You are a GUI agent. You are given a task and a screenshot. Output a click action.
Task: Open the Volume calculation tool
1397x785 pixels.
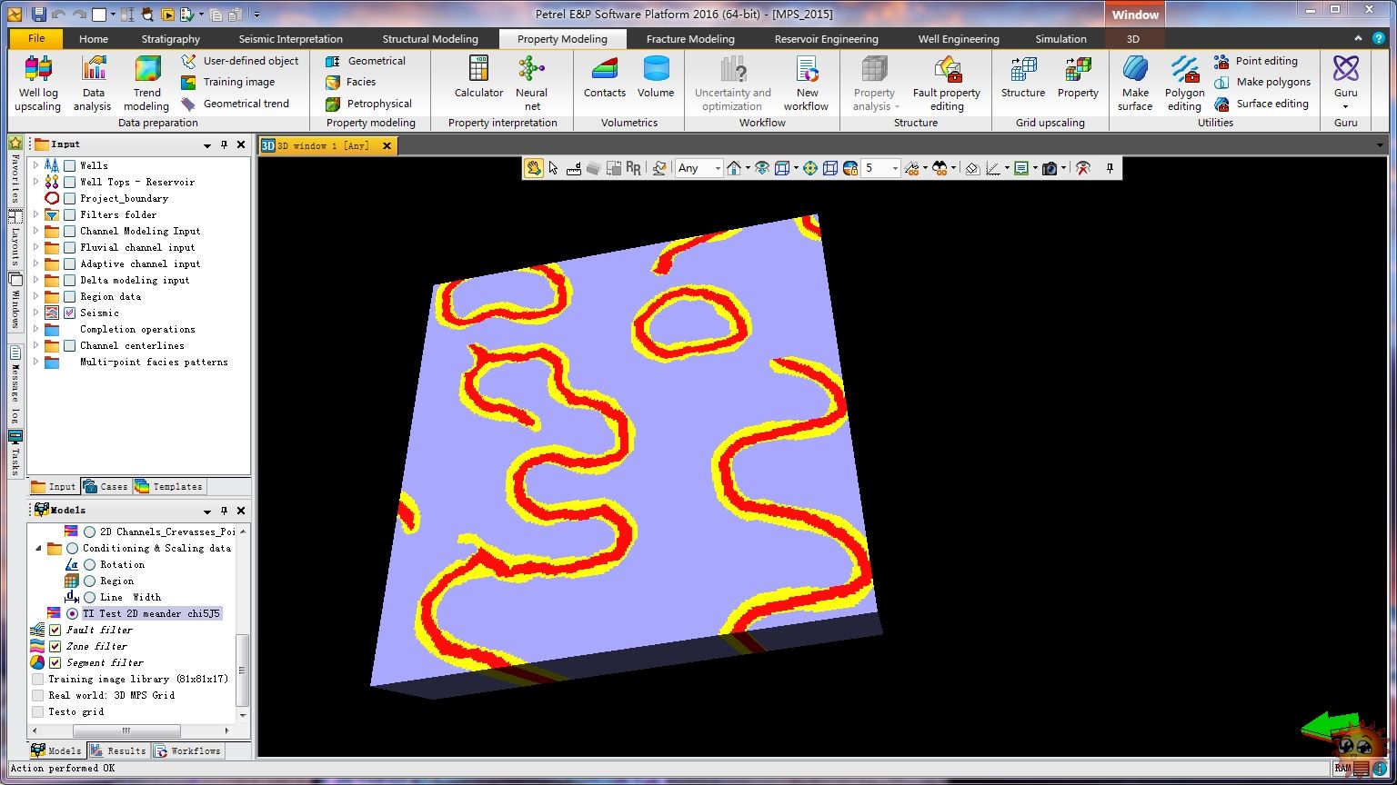click(656, 77)
